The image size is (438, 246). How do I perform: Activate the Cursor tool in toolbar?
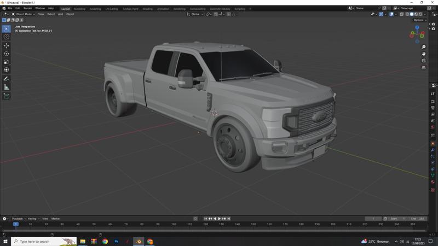[x=7, y=37]
